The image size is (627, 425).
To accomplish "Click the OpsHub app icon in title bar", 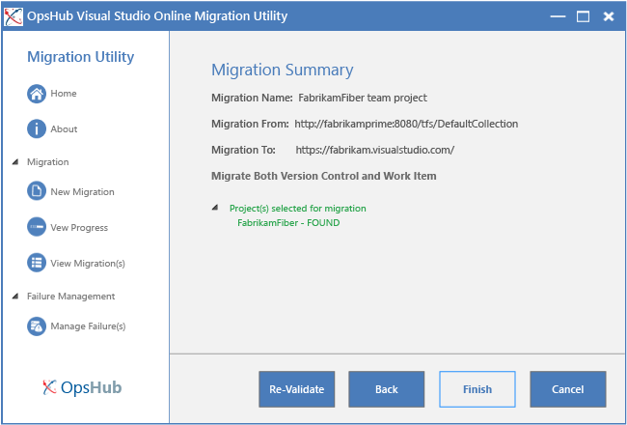I will tap(14, 16).
